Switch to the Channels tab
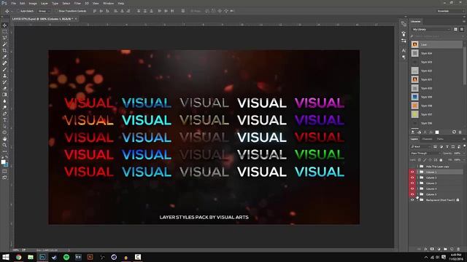467x262 pixels. (427, 139)
